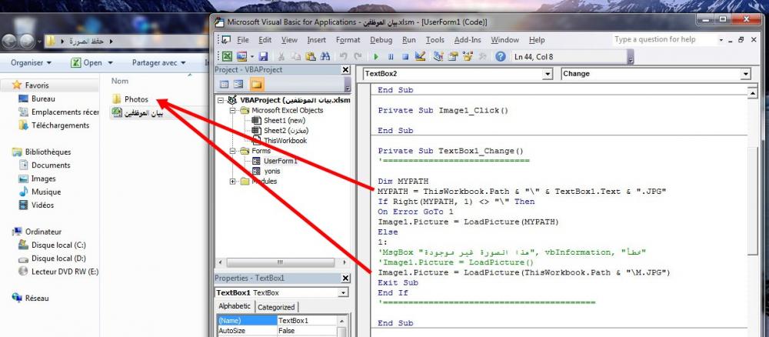Click the Copy icon in VBA toolbar
The height and width of the screenshot is (337, 769).
pyautogui.click(x=296, y=57)
